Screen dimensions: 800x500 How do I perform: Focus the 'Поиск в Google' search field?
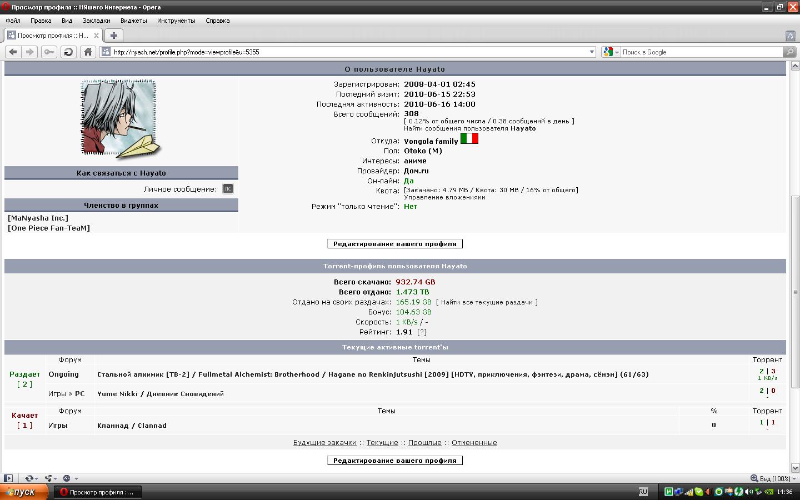click(x=701, y=52)
